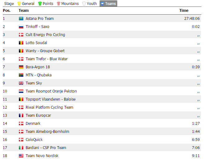The width and height of the screenshot is (206, 163).
Task: Click the Italian flag beside Bardiani - CSF Pro Team
Action: click(21, 148)
